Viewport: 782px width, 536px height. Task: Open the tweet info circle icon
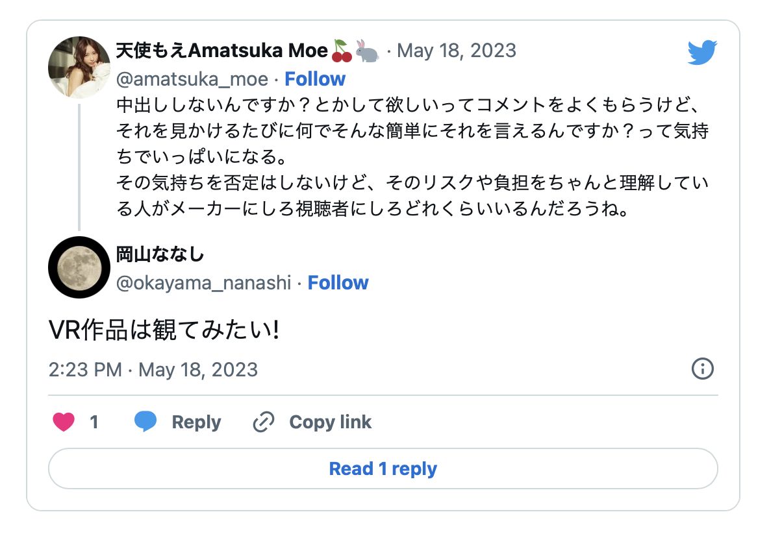pyautogui.click(x=703, y=369)
